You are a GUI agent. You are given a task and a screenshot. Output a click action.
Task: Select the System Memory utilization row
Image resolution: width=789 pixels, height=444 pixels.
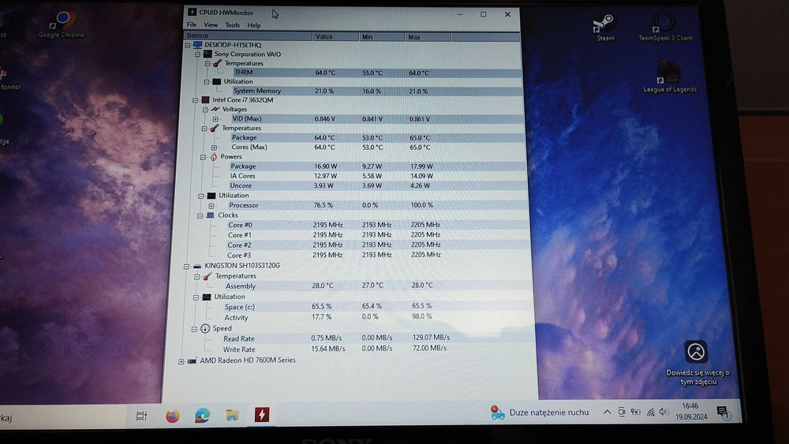coord(377,91)
